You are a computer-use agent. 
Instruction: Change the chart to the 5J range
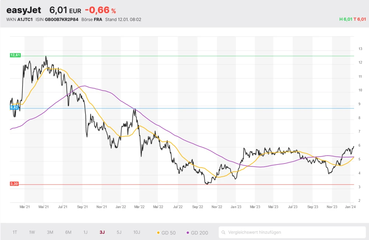point(119,232)
